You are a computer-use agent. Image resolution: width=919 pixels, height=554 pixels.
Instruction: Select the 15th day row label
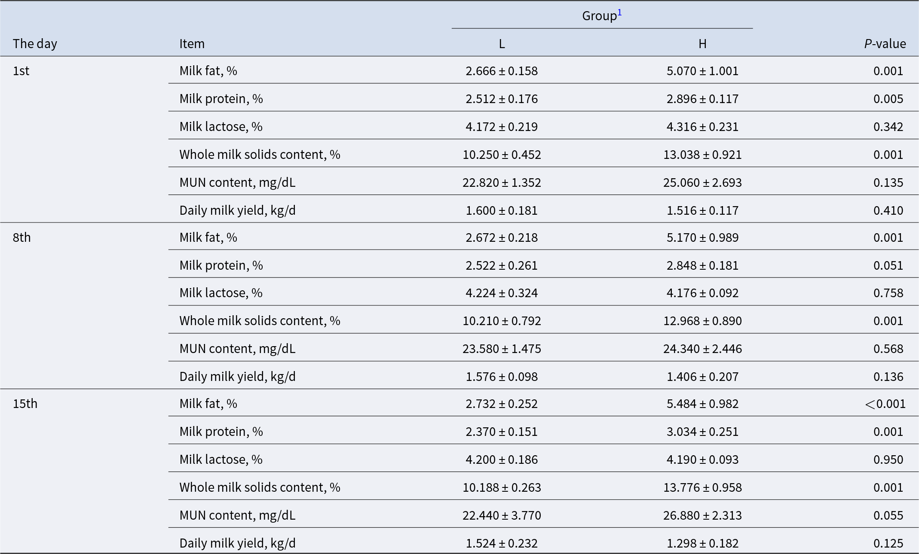[25, 403]
